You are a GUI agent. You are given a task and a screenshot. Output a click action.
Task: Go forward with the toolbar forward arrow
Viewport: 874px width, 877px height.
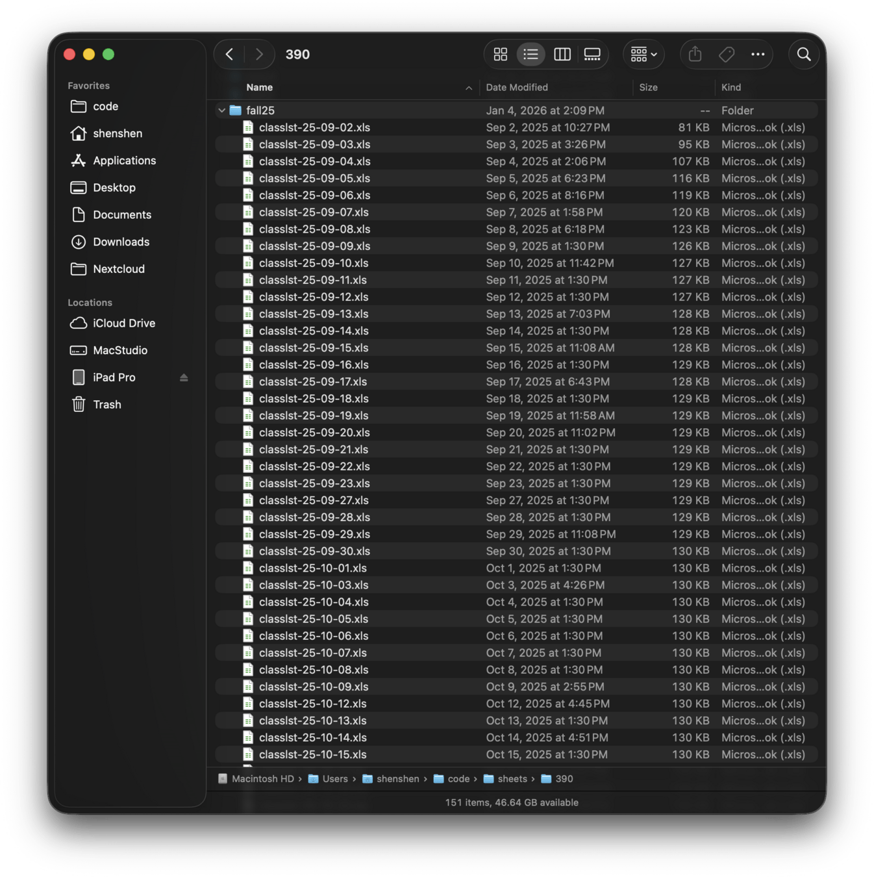(x=259, y=55)
